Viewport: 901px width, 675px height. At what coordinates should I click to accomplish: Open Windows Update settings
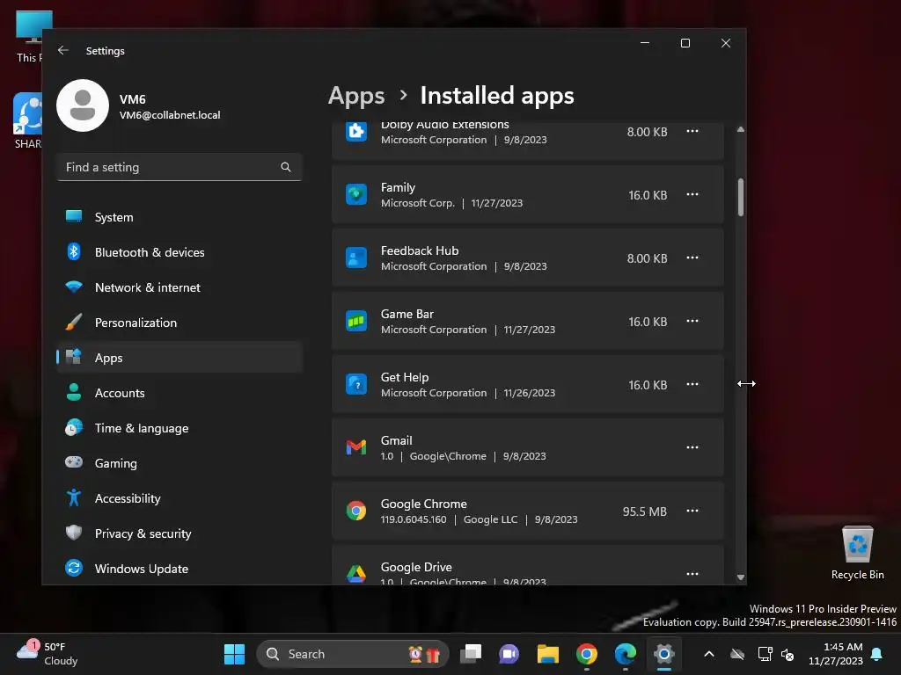tap(179, 569)
